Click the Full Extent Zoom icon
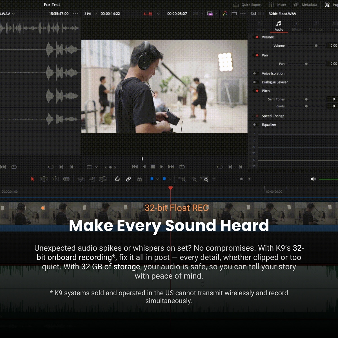338x338 pixels. pyautogui.click(x=182, y=179)
